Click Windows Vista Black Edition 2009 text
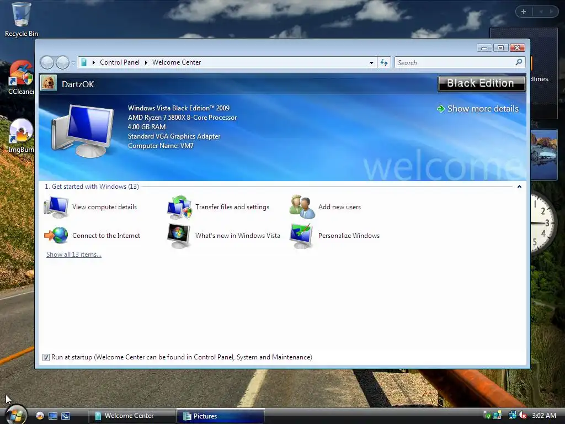 (x=178, y=108)
